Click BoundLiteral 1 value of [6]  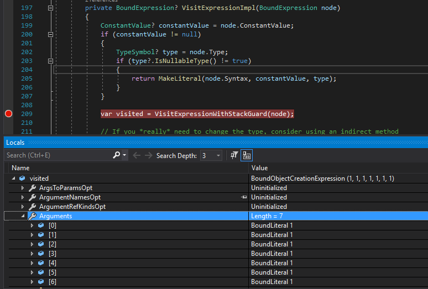pos(272,282)
